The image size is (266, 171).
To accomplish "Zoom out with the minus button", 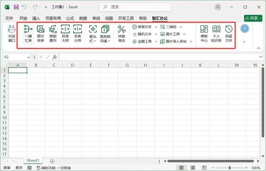I will pyautogui.click(x=212, y=168).
